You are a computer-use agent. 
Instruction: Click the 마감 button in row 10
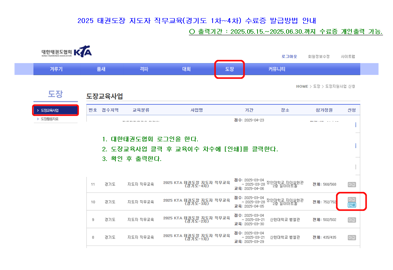(352, 200)
